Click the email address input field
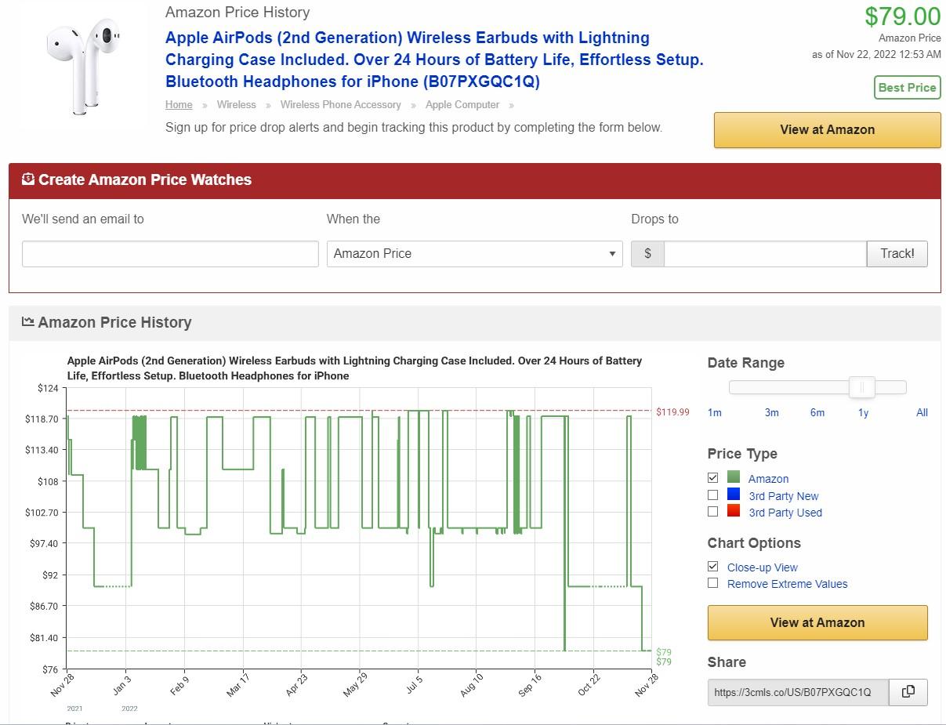946x725 pixels. (170, 253)
